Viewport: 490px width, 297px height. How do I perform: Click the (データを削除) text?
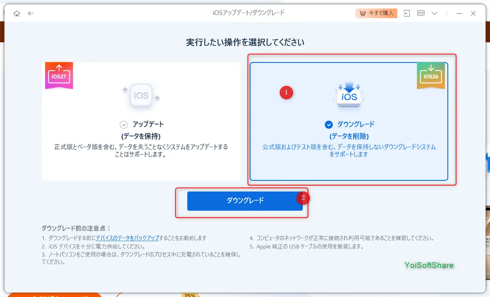point(349,136)
